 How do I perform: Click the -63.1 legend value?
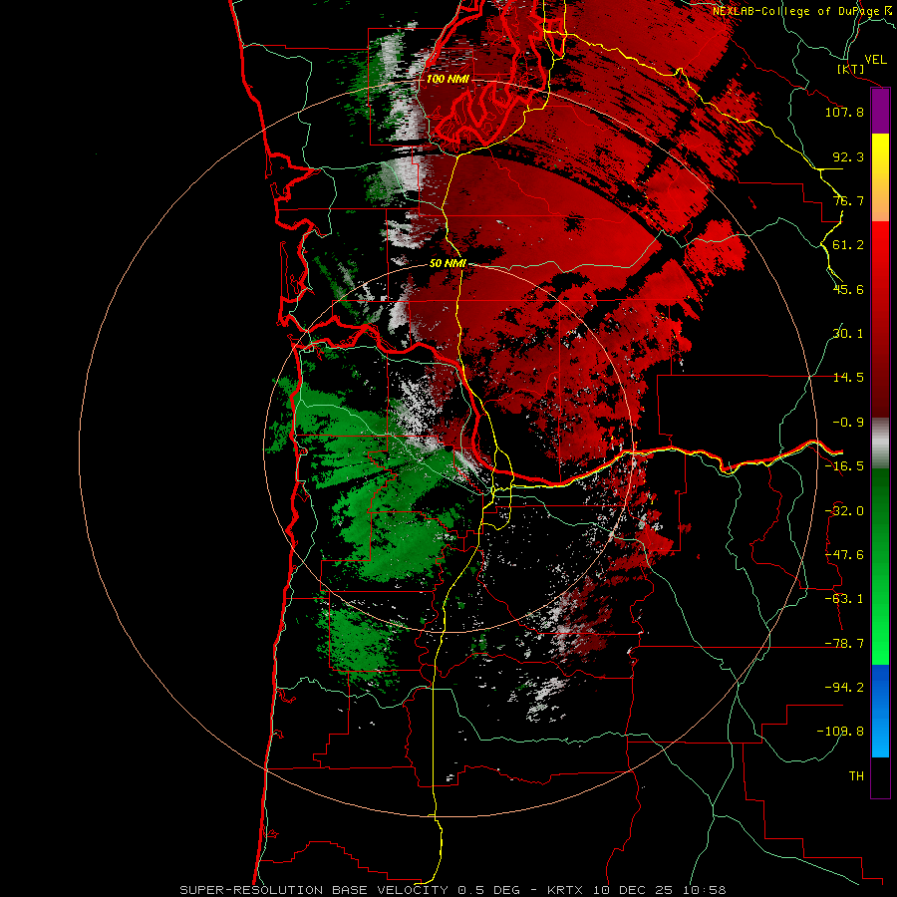point(844,599)
